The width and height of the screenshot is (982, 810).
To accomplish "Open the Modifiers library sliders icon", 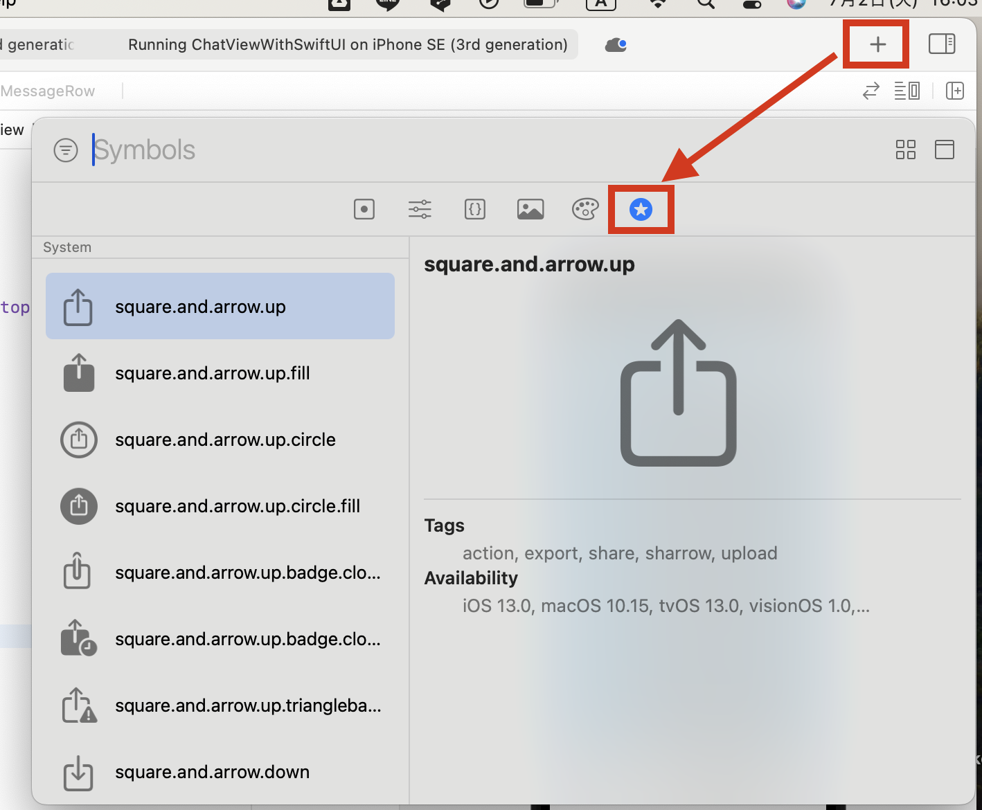I will (420, 209).
